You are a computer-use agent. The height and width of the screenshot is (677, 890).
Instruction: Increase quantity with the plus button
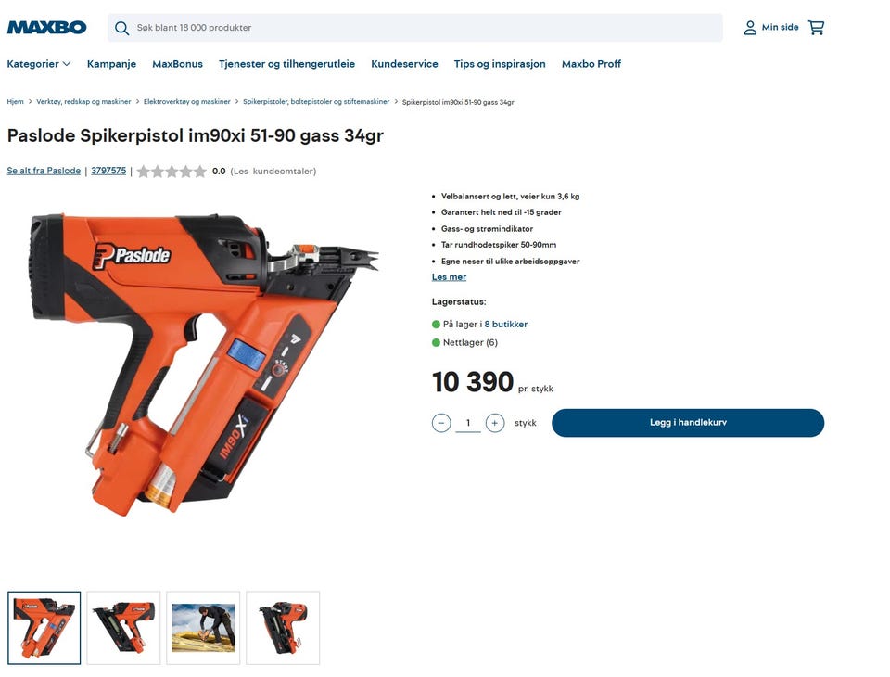(x=495, y=423)
